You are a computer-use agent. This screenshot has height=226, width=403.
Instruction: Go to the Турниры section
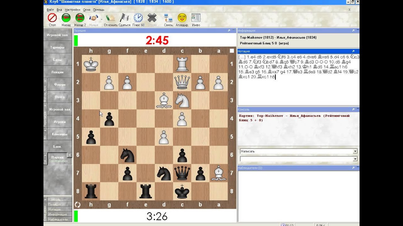coord(57,47)
